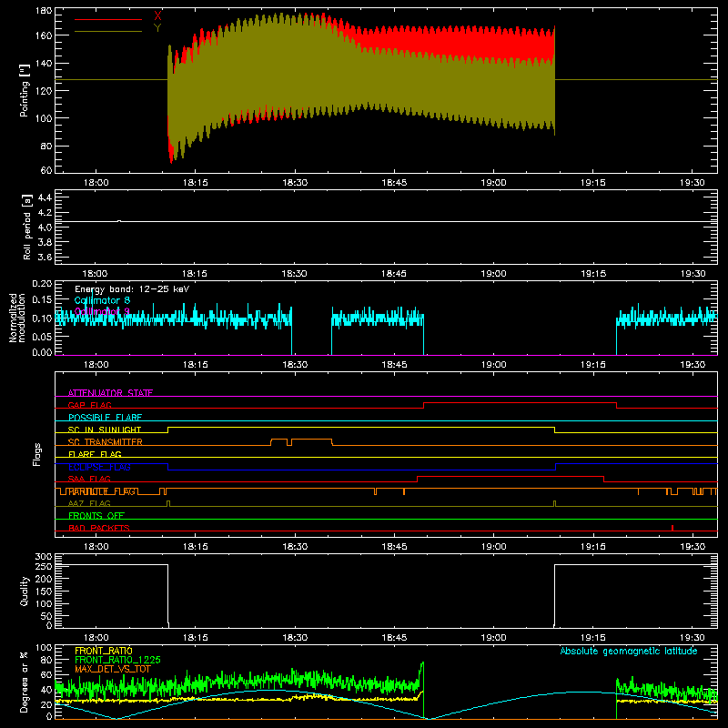Click the GAP_FLAG label
The image size is (728, 728).
tap(89, 405)
